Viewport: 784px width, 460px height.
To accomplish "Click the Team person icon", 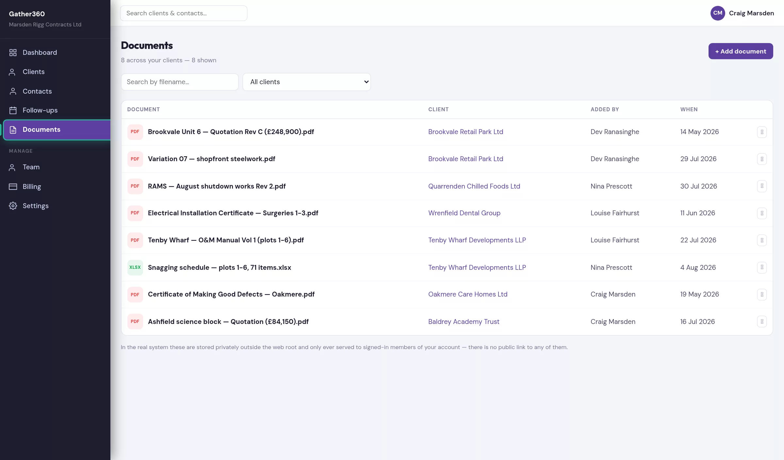I will (12, 167).
